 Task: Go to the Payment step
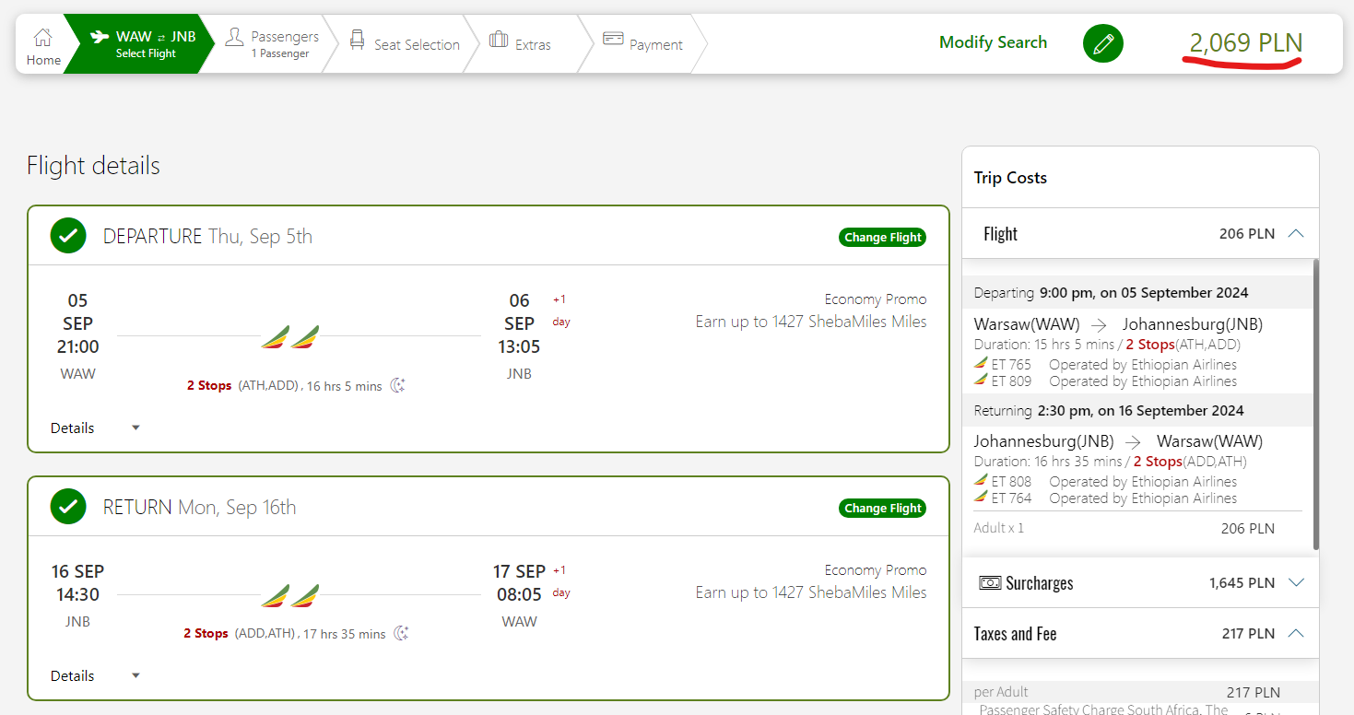(x=643, y=43)
